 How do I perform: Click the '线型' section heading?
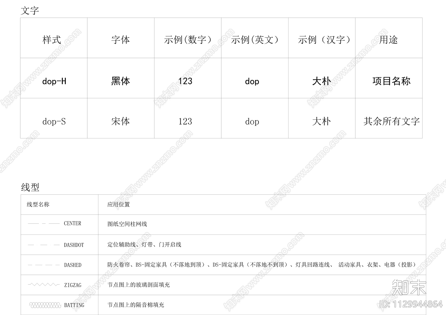point(30,187)
